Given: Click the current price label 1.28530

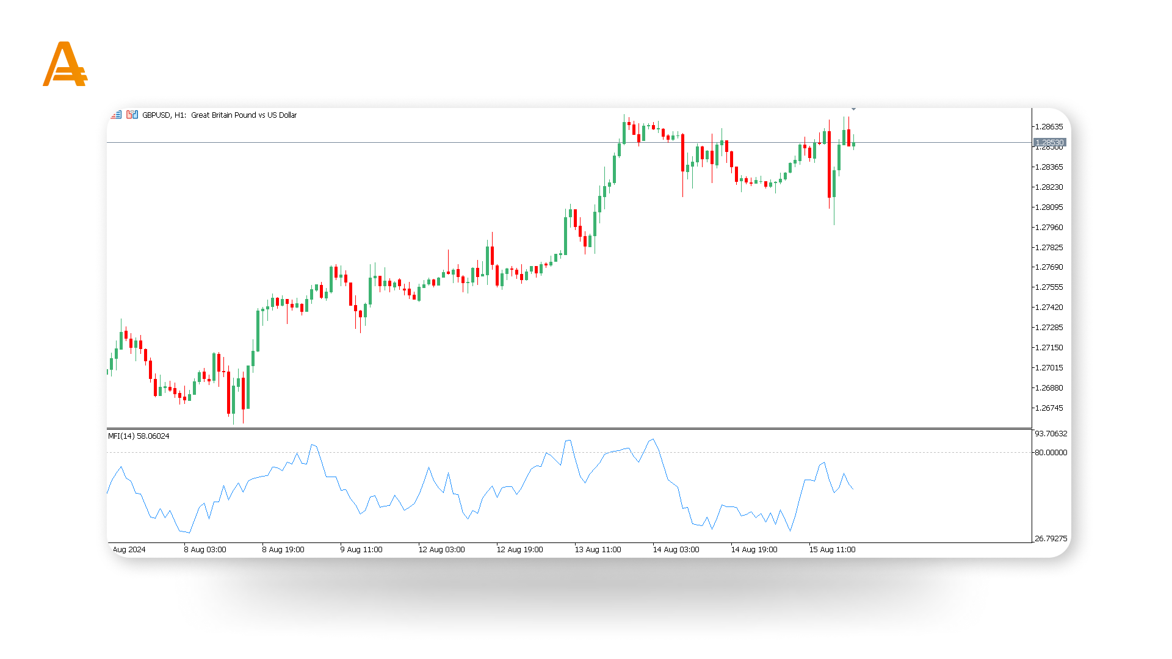Looking at the screenshot, I should [x=1049, y=142].
